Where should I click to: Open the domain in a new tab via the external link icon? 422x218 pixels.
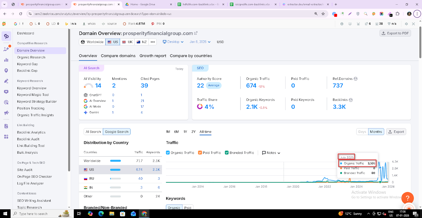pos(196,33)
